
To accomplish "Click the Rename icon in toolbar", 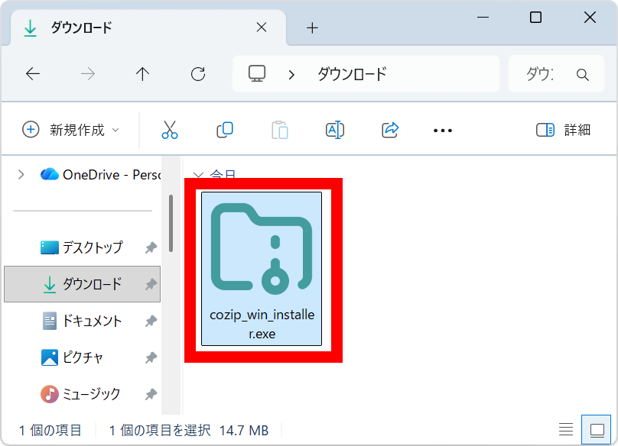I will (x=335, y=130).
